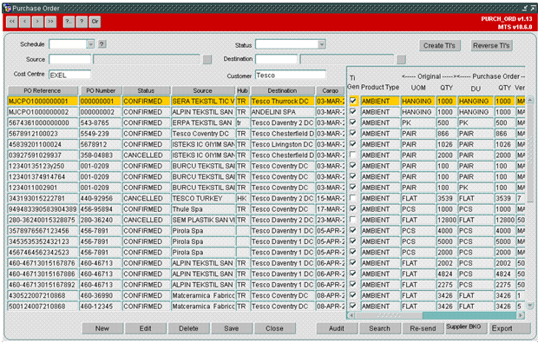The width and height of the screenshot is (538, 343).
Task: Toggle Ti Gen checkbox for 5678912100023 row
Action: [352, 133]
